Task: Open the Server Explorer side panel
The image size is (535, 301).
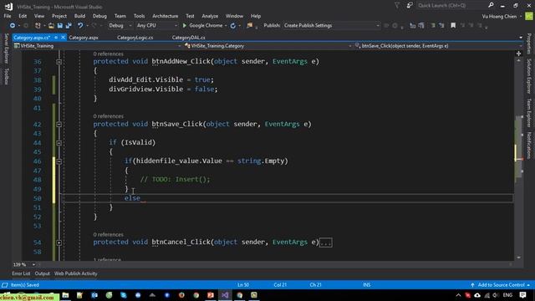Action: [6, 48]
